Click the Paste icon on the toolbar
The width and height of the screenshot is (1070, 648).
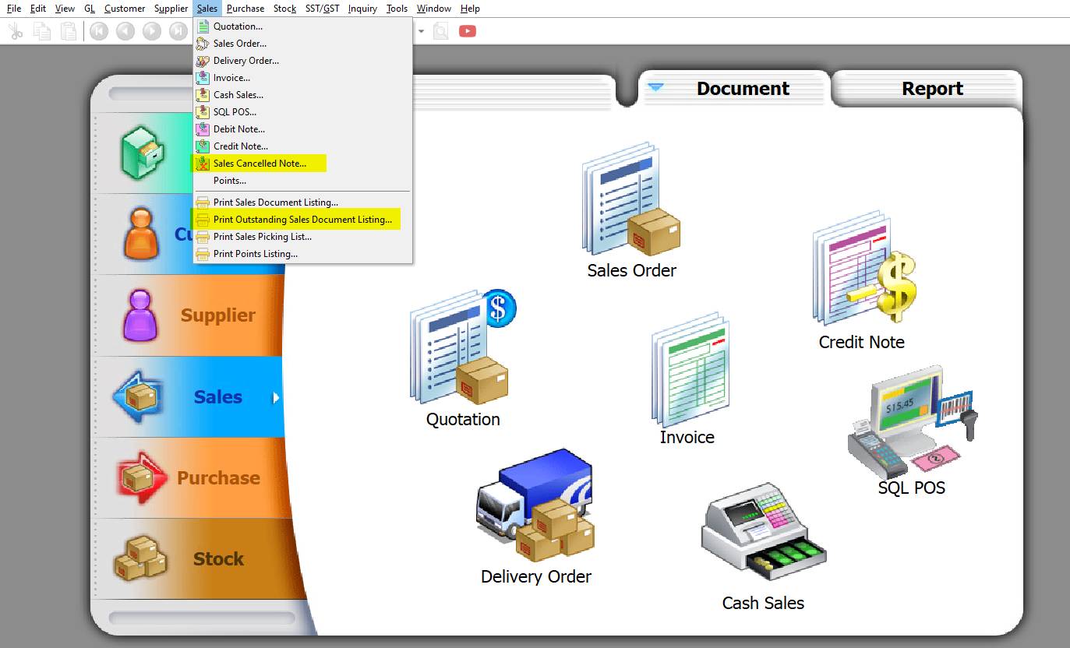pos(68,31)
